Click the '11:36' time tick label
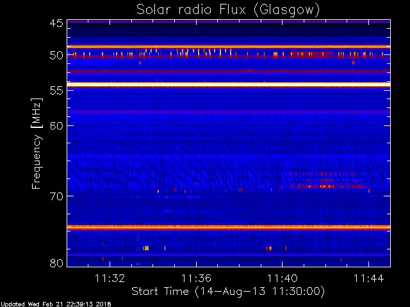 coord(196,278)
